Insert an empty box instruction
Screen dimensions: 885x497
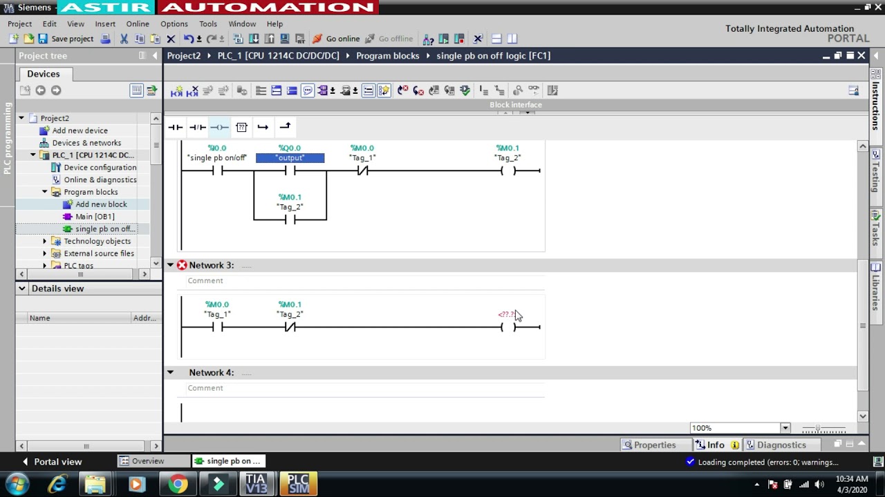point(241,127)
